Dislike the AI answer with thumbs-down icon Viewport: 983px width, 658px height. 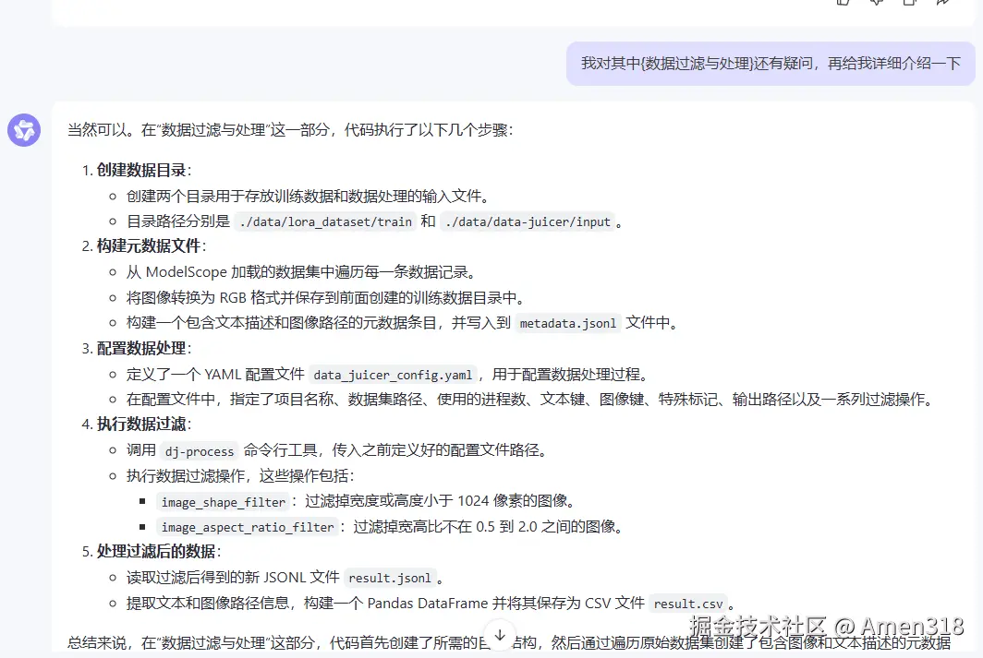(x=875, y=4)
